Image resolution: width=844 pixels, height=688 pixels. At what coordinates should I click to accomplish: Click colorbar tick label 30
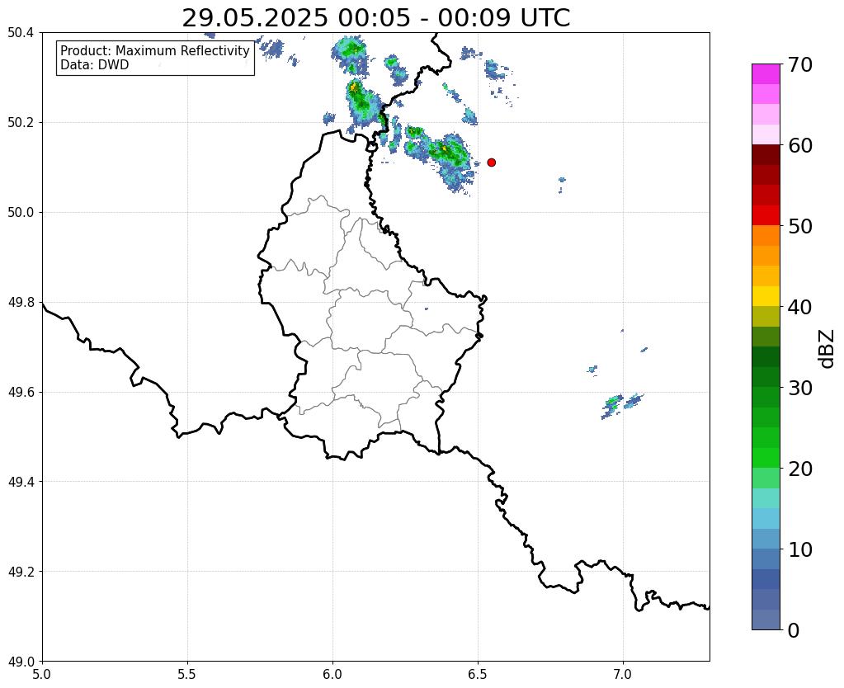coord(800,388)
